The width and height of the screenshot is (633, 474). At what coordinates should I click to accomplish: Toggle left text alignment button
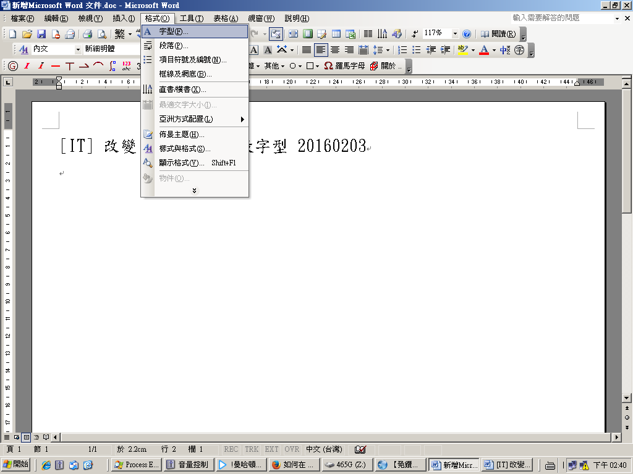(x=321, y=50)
